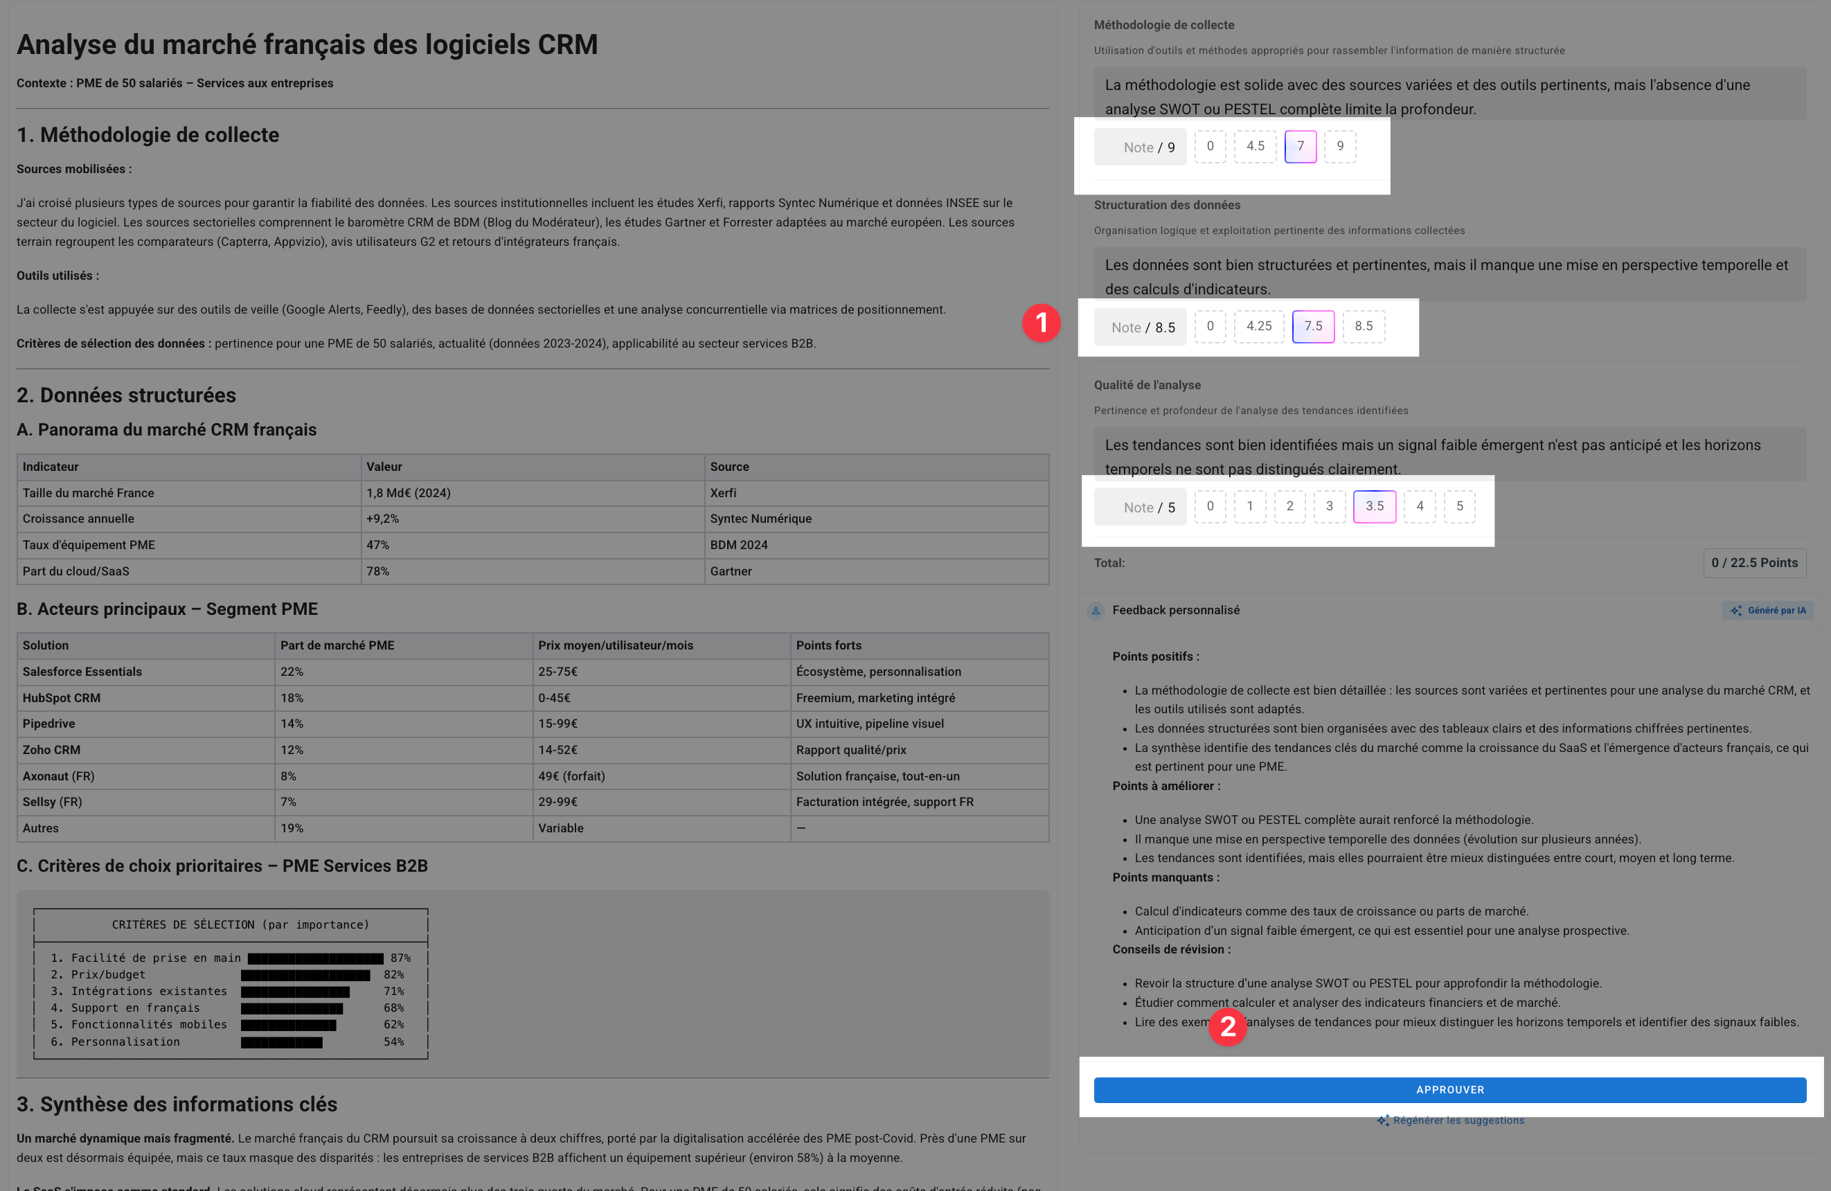
Task: Click the heading 3. Synthèse des informations clés
Action: (x=177, y=1104)
